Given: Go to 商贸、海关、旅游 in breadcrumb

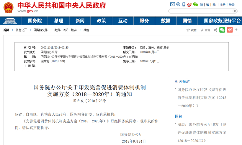Looking at the screenshot, I should click(66, 30).
